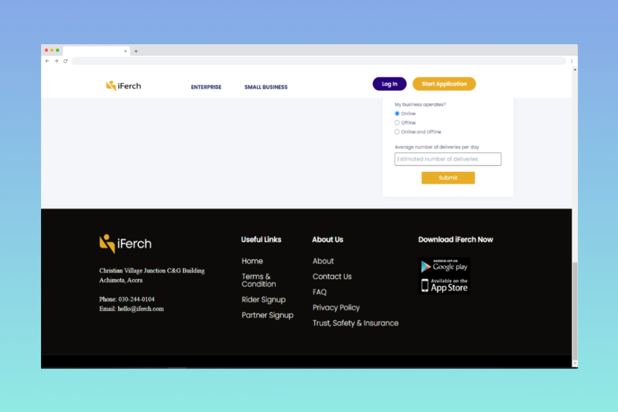Open the App Store download badge
Image resolution: width=618 pixels, height=412 pixels.
click(x=444, y=285)
